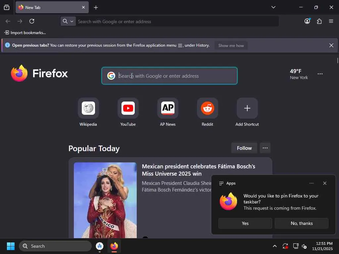Click the muted volume tray icon
Viewport: 339px width, 254px height.
coord(304,246)
